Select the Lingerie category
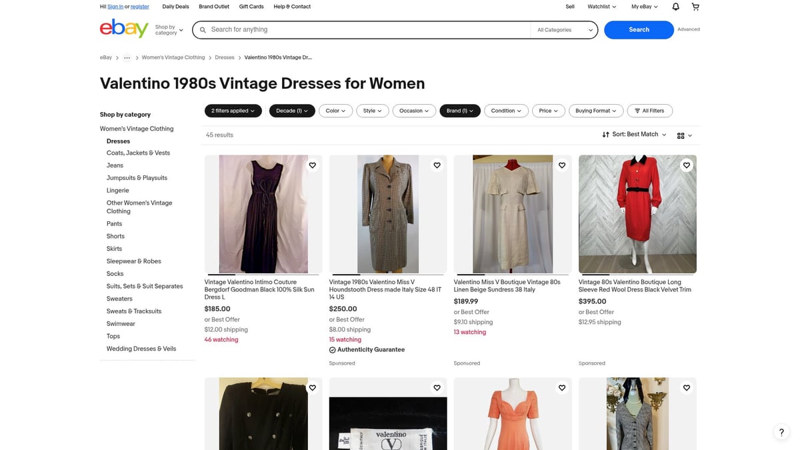 118,191
